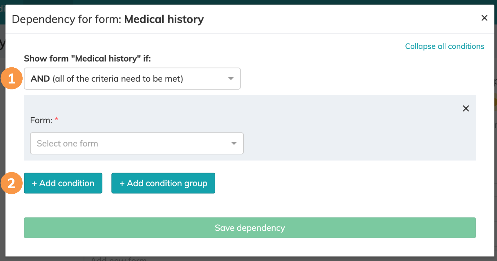The image size is (497, 261).
Task: Click the dialog title "Dependency for form"
Action: (x=66, y=19)
